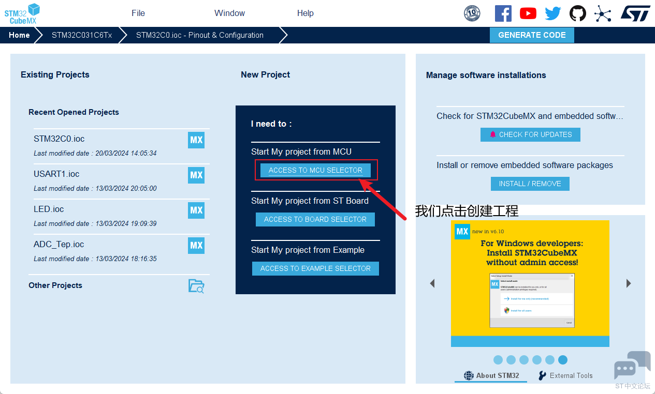Image resolution: width=655 pixels, height=394 pixels.
Task: Open the Twitter icon link
Action: tap(553, 13)
